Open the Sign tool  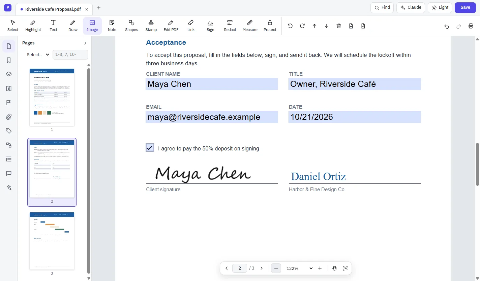point(210,26)
